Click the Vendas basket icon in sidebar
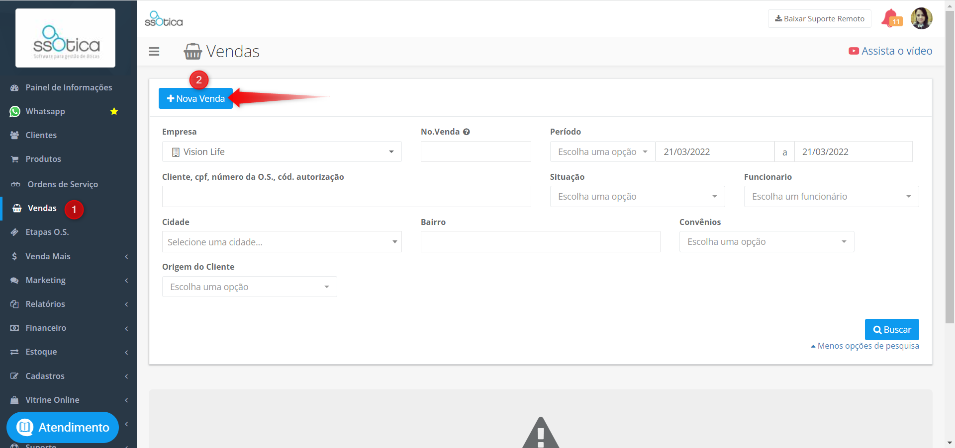Screen dimensions: 955x448 click(x=17, y=208)
